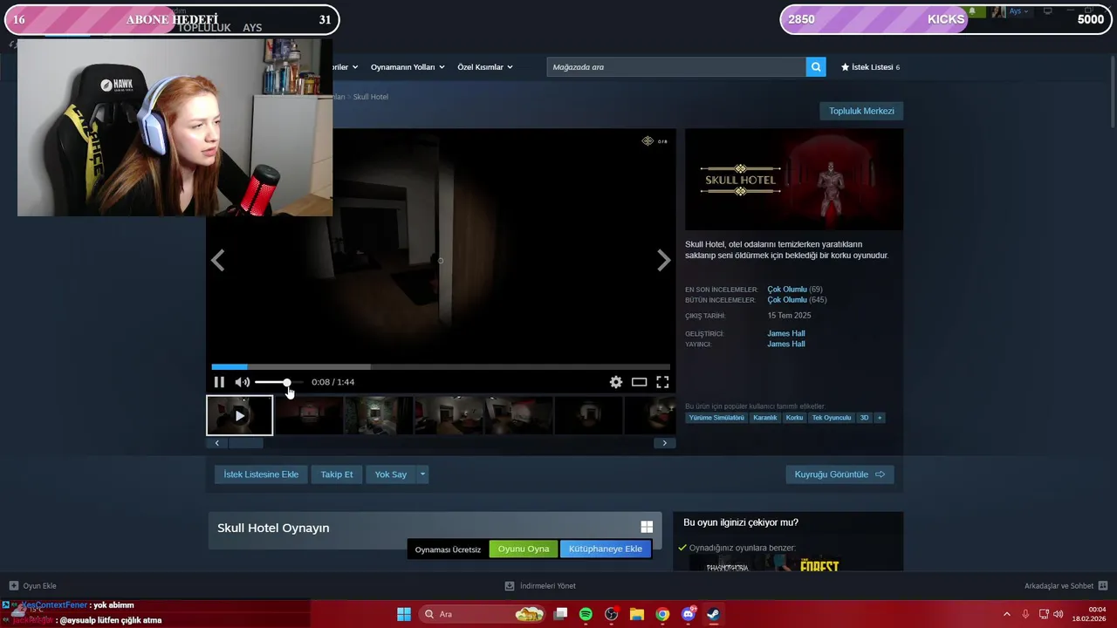1117x628 pixels.
Task: Click the Skull Hotel breadcrumb link
Action: 371,97
